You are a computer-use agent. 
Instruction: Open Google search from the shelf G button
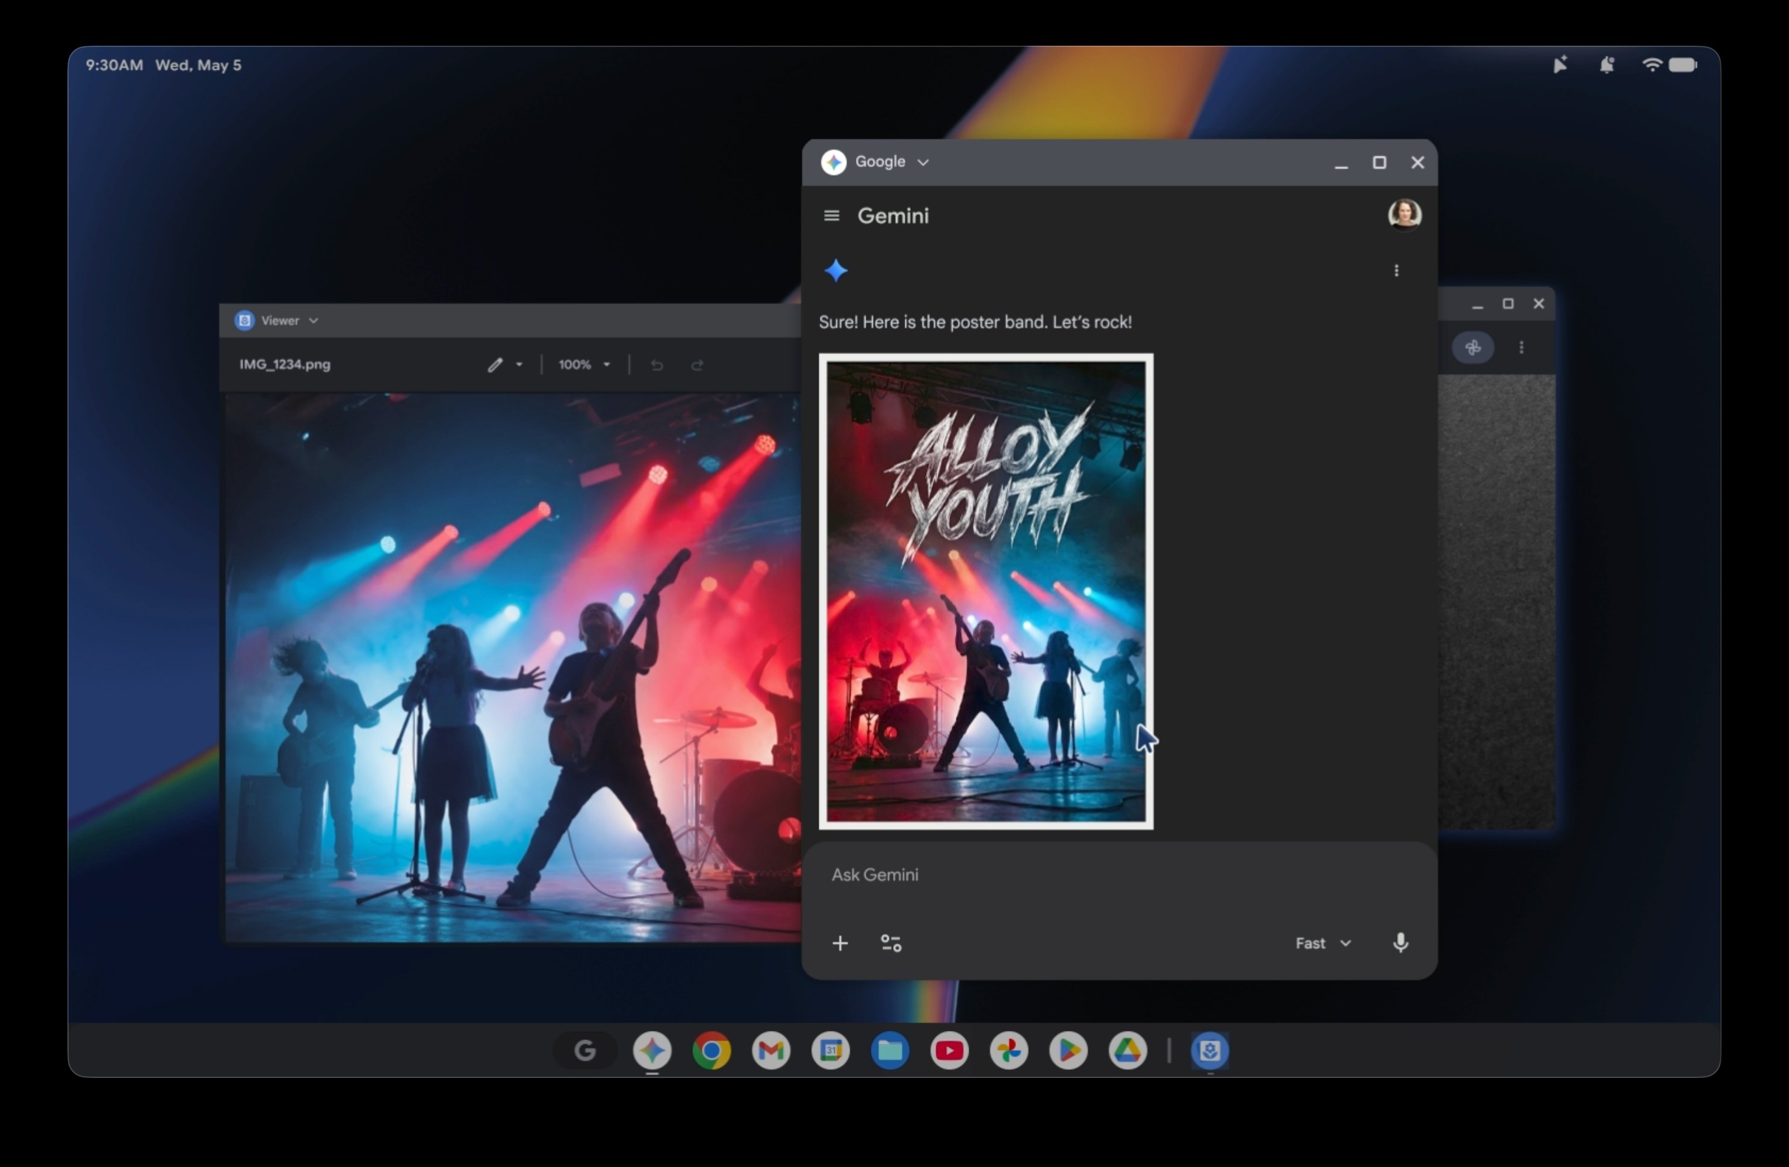[x=585, y=1050]
